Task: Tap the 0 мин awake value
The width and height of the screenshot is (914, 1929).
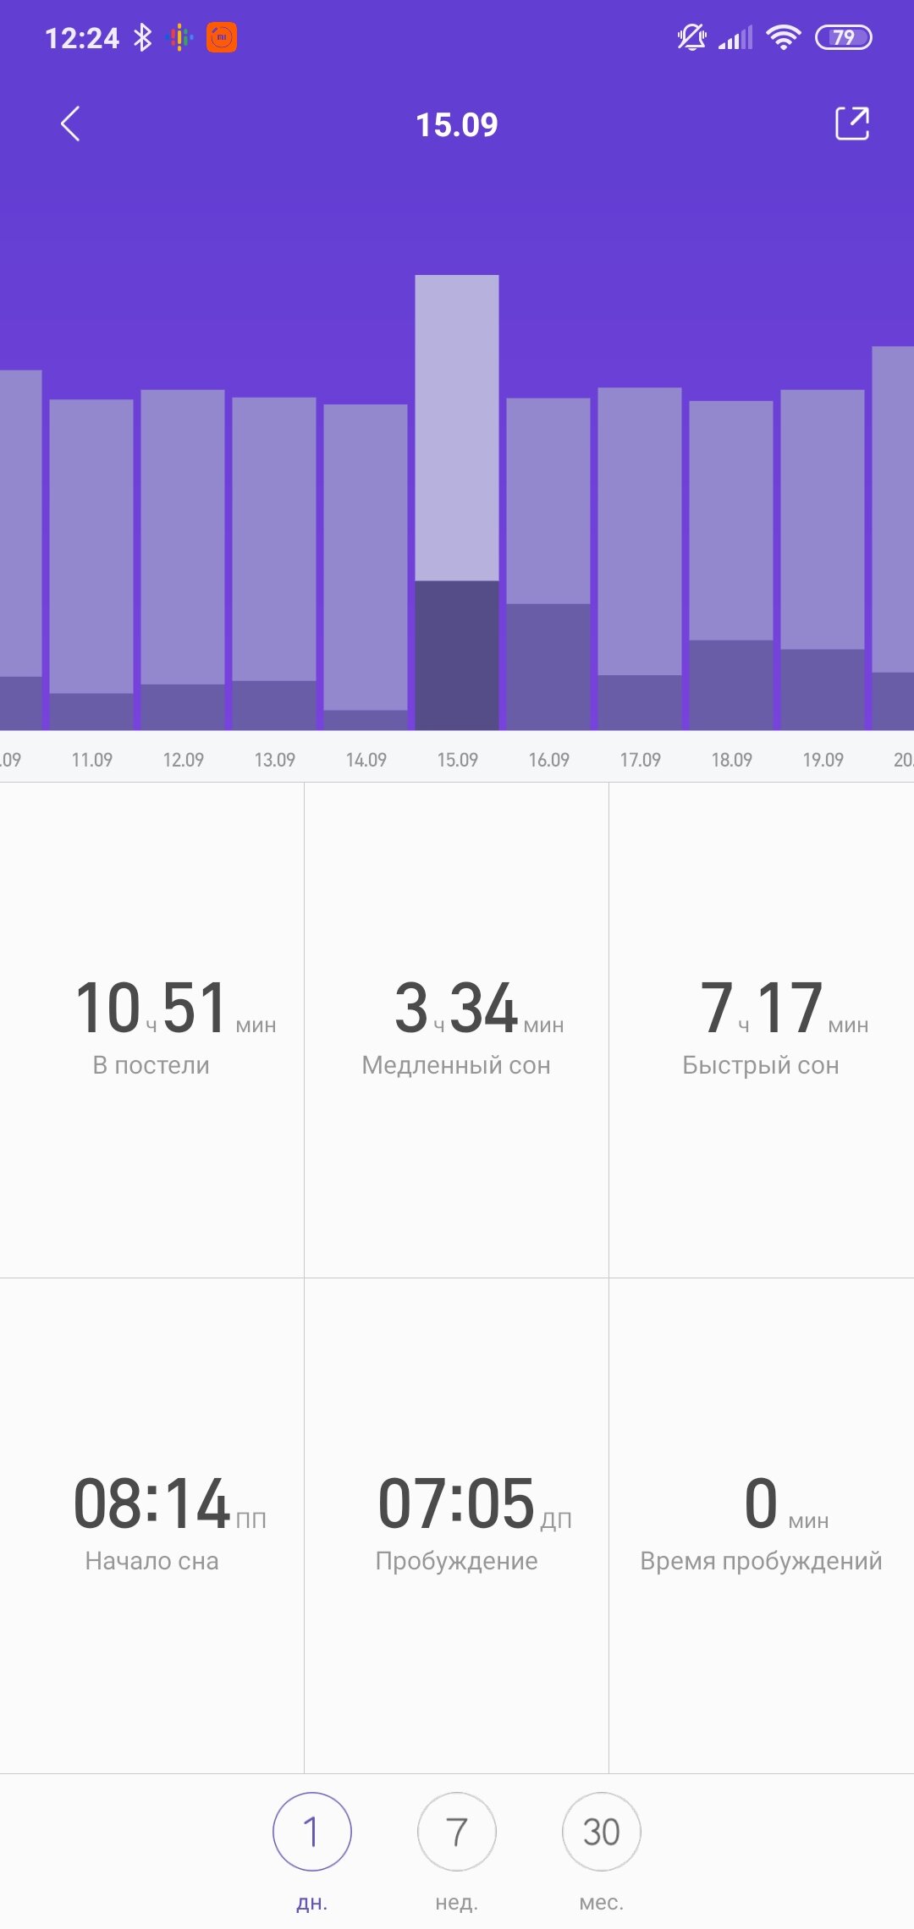Action: click(786, 1503)
